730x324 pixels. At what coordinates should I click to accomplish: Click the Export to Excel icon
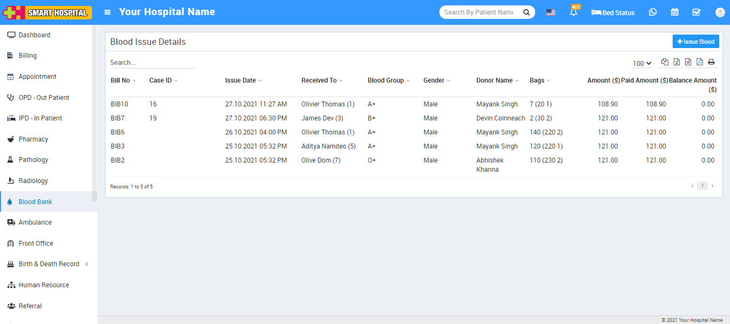(676, 62)
